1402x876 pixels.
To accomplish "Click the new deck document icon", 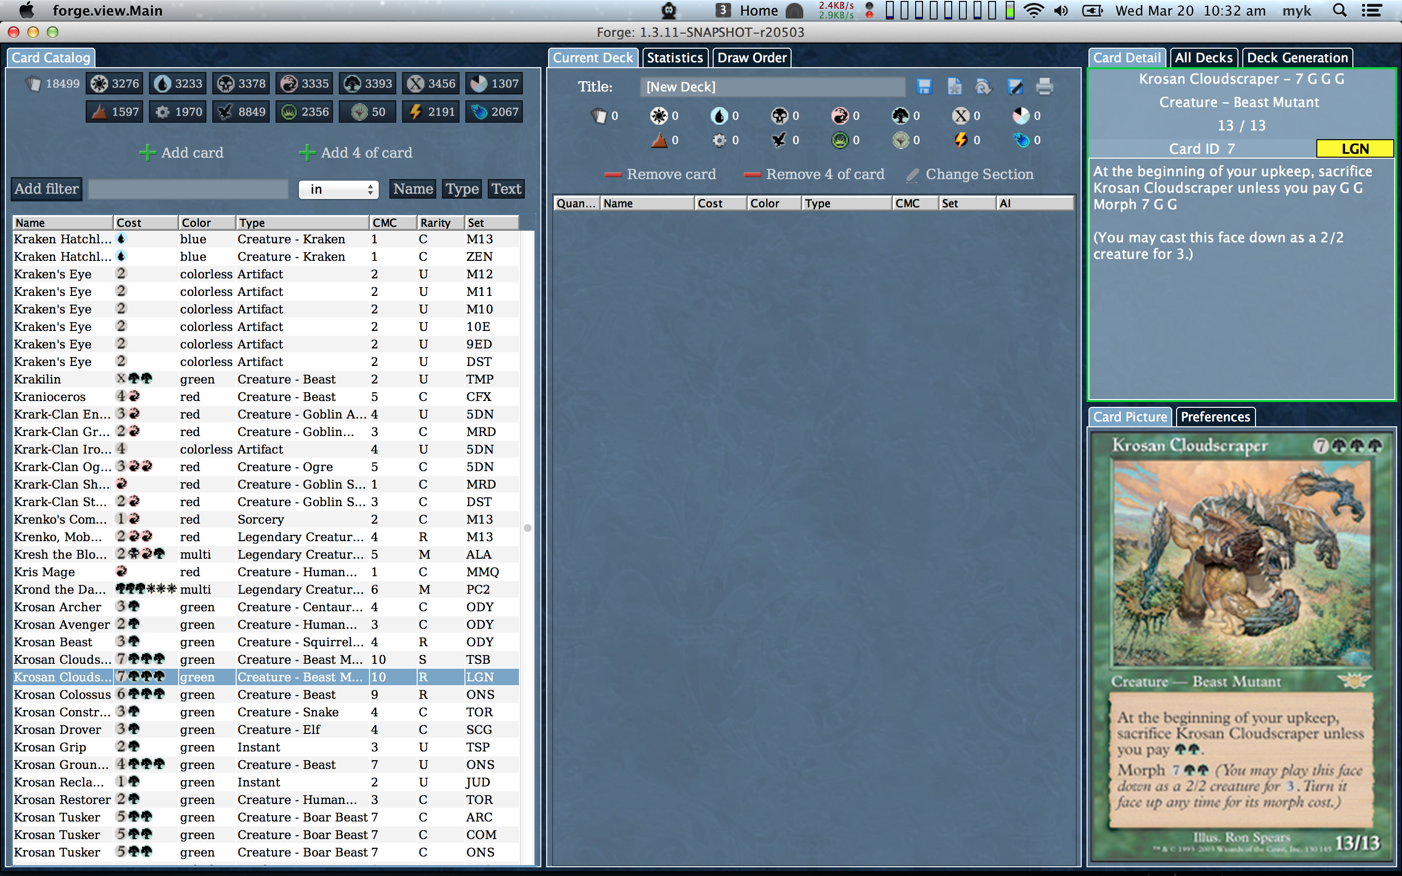I will coord(954,87).
